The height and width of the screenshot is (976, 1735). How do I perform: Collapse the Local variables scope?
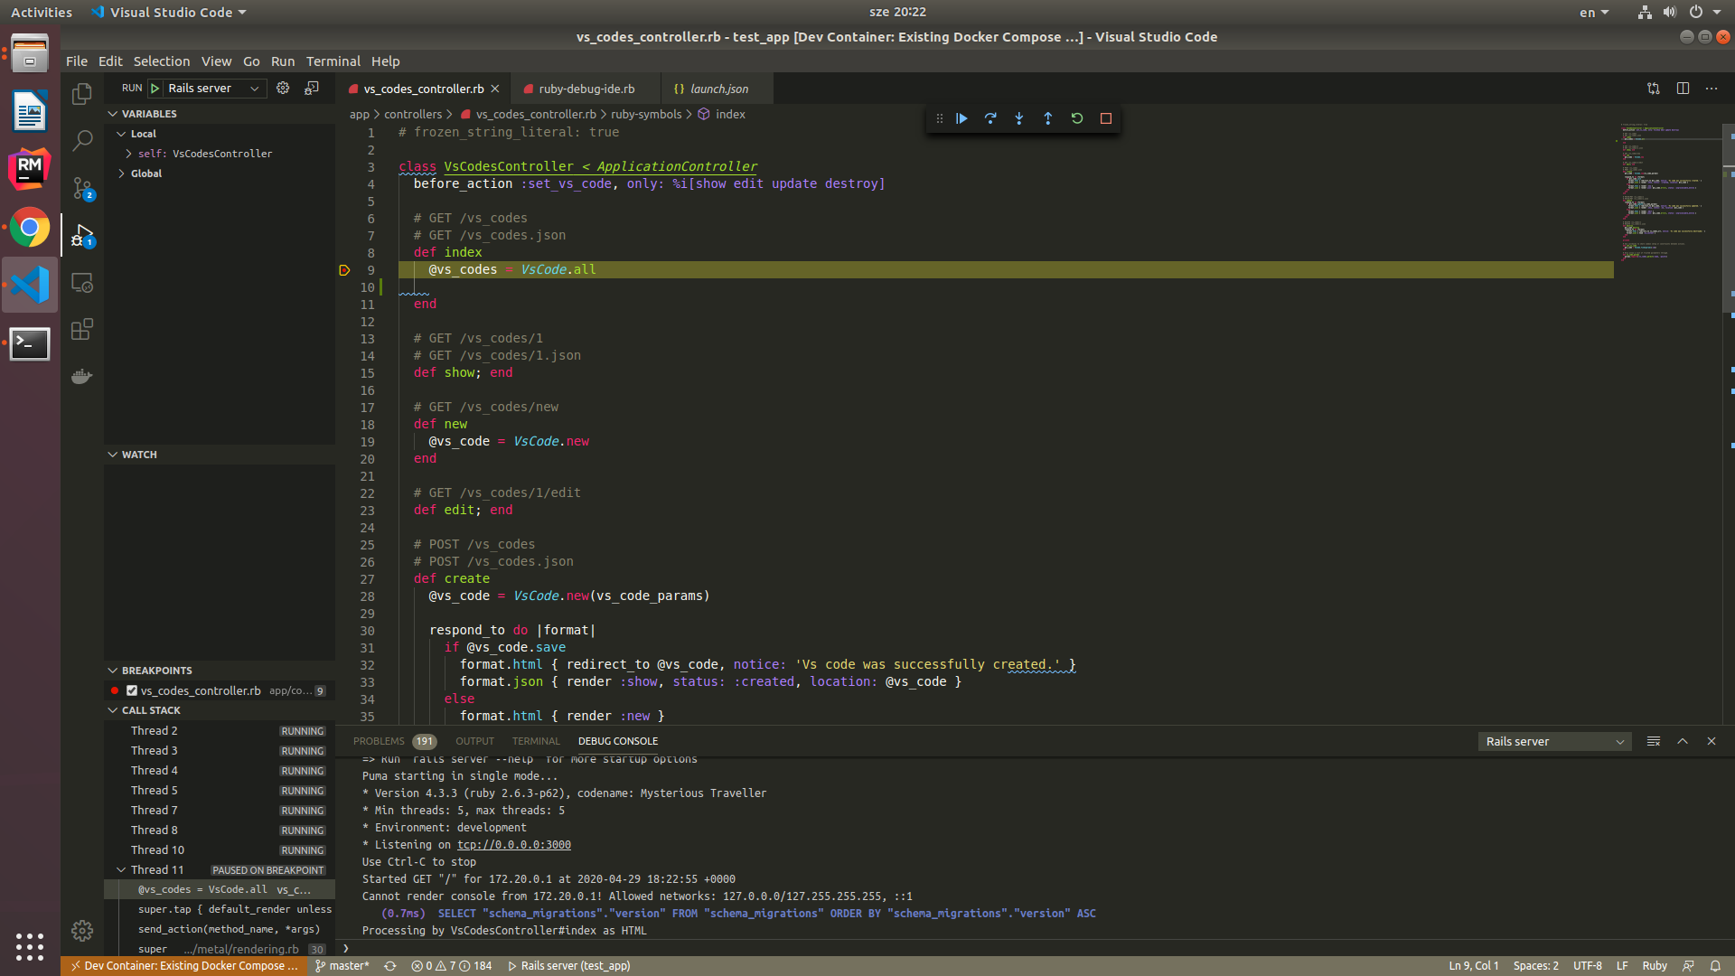[x=121, y=134]
